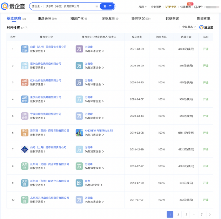Open 山姆（上海）超市有限责任公司 link

[x=48, y=147]
